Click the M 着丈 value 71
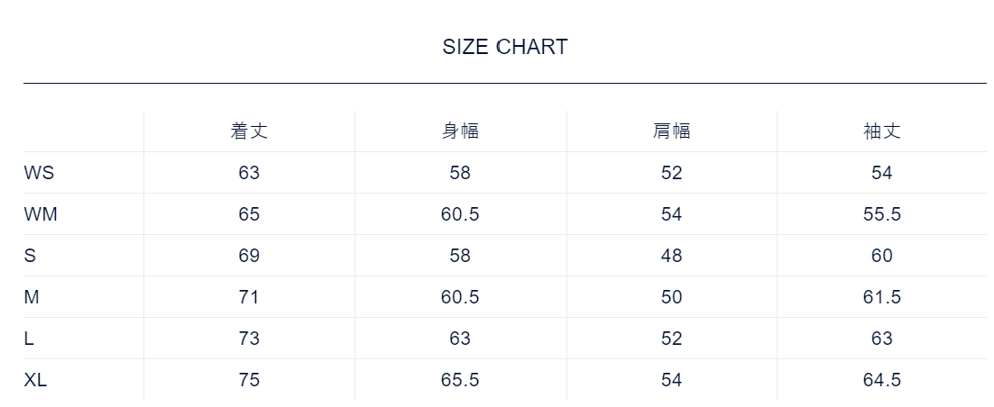The image size is (994, 407). [249, 297]
